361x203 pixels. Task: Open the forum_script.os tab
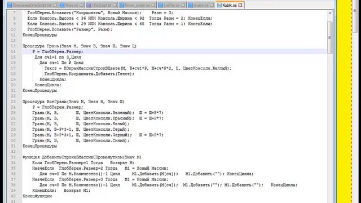pyautogui.click(x=138, y=5)
